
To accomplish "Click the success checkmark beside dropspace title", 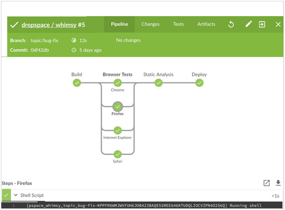I will (x=14, y=25).
